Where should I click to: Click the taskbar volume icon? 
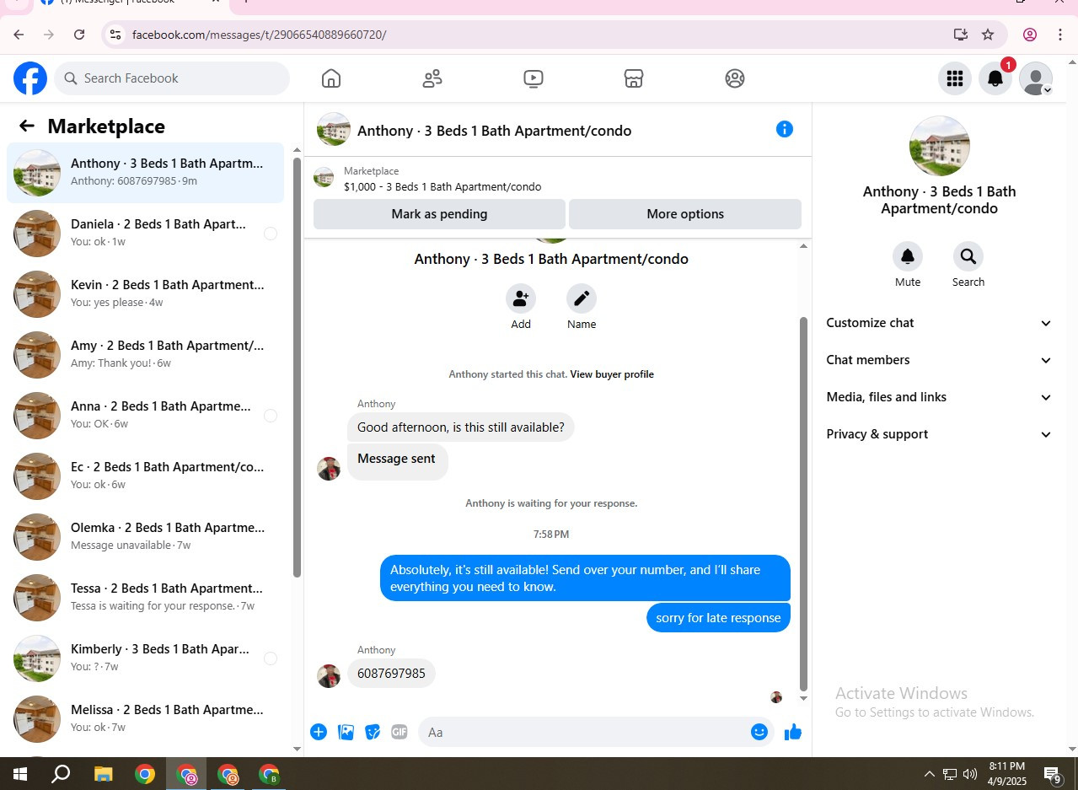pyautogui.click(x=970, y=774)
